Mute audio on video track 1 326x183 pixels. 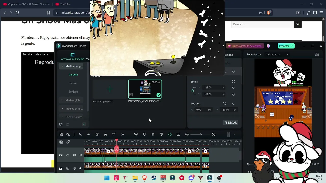point(74,168)
